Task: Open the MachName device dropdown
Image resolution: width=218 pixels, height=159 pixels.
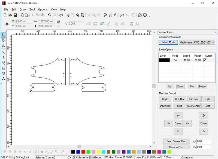Action: [x=213, y=42]
